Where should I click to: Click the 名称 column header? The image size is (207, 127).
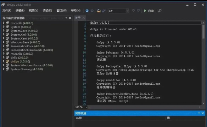point(79,118)
